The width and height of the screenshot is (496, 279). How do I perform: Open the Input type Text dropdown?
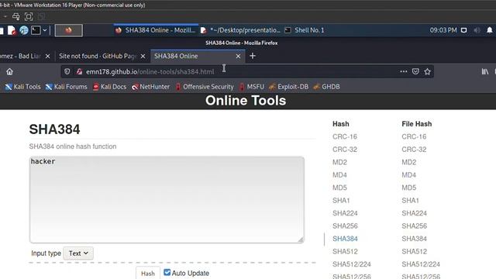coord(78,253)
